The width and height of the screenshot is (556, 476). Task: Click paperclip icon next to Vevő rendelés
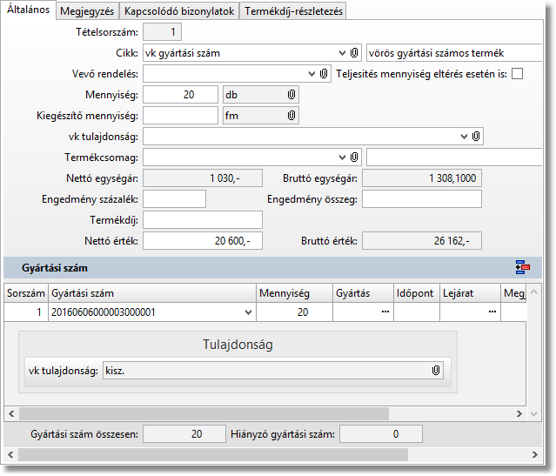click(x=324, y=74)
